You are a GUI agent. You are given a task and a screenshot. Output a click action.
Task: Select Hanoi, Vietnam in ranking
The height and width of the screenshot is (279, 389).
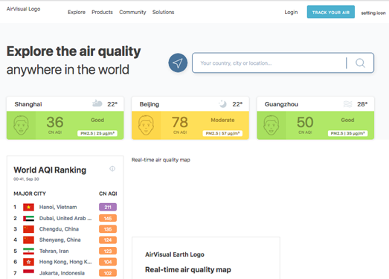[x=58, y=207]
